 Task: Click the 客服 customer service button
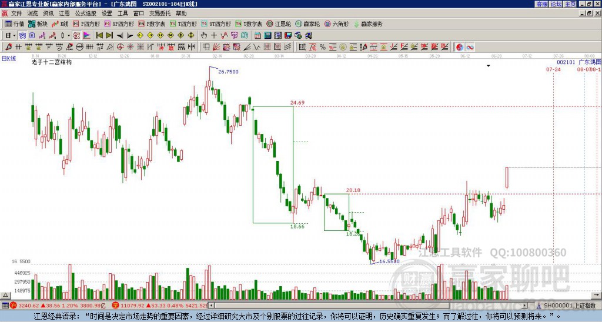click(541, 4)
